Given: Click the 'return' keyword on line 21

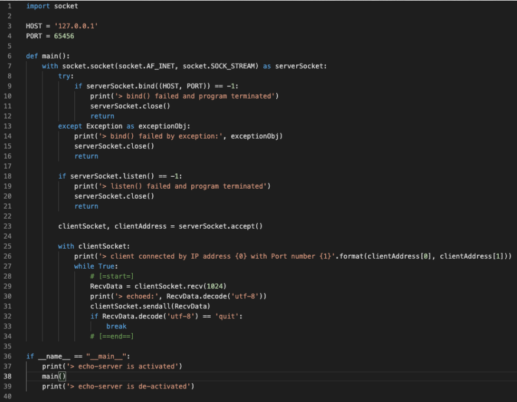Looking at the screenshot, I should [x=86, y=206].
